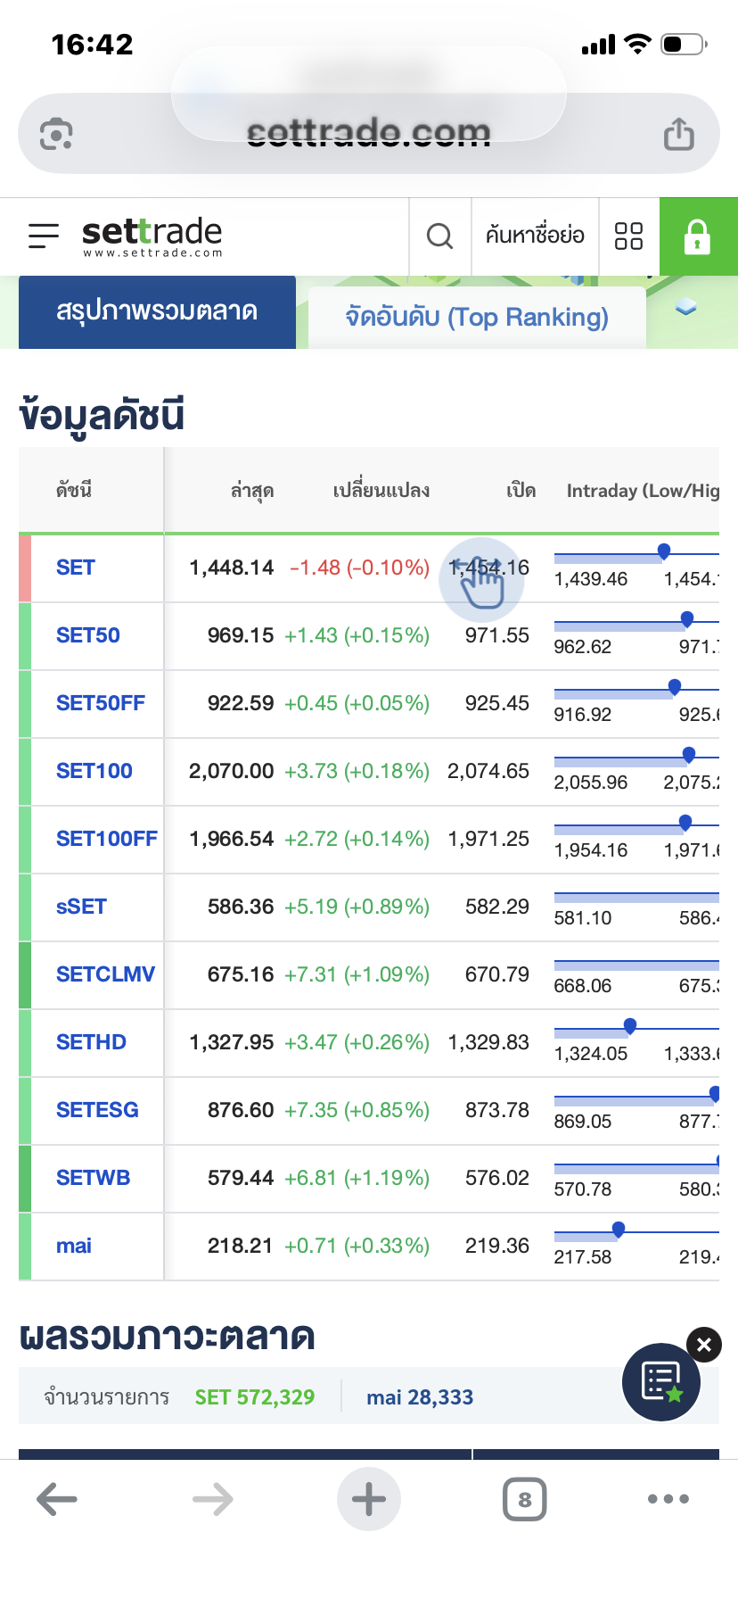Open the four-squares grid menu icon

point(628,236)
